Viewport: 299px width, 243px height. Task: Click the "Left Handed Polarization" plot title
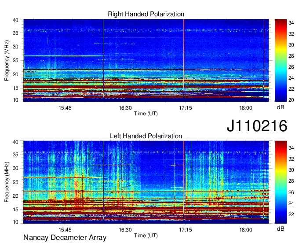146,136
